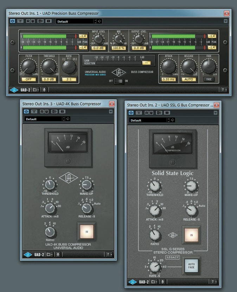The image size is (237, 292).
Task: Click preset diamond icon in SSL G window
Action: 173,120
